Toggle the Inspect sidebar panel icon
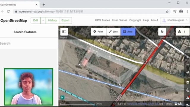Screen dimensions: 190x107 [x=64, y=32]
